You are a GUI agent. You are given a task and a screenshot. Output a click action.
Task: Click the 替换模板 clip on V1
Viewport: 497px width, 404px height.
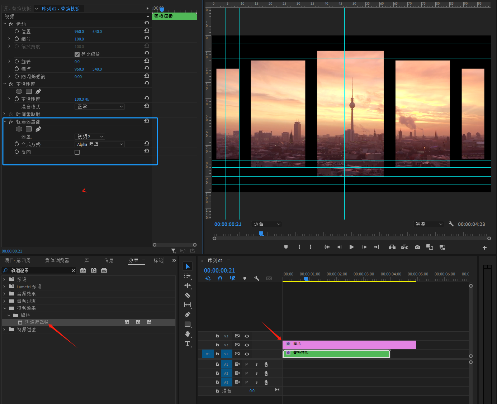tap(336, 353)
